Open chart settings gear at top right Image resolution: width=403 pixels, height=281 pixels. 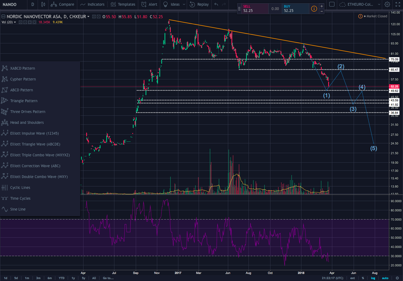pos(387,4)
